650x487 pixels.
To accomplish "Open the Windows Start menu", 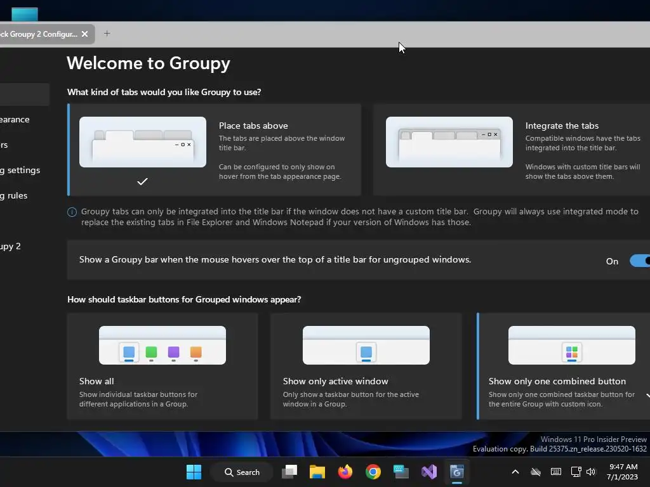I will tap(194, 472).
